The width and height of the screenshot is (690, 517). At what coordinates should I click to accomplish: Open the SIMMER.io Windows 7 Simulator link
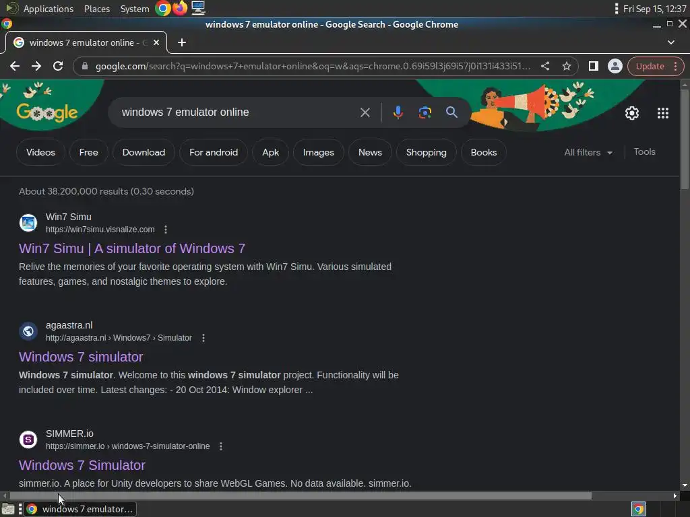pos(82,465)
